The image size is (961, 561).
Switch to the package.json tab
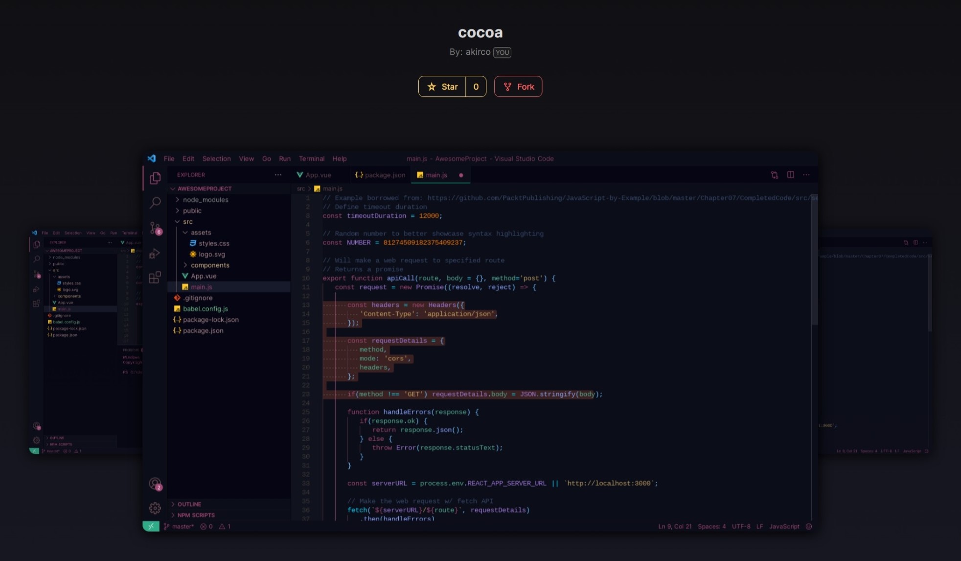click(x=380, y=175)
